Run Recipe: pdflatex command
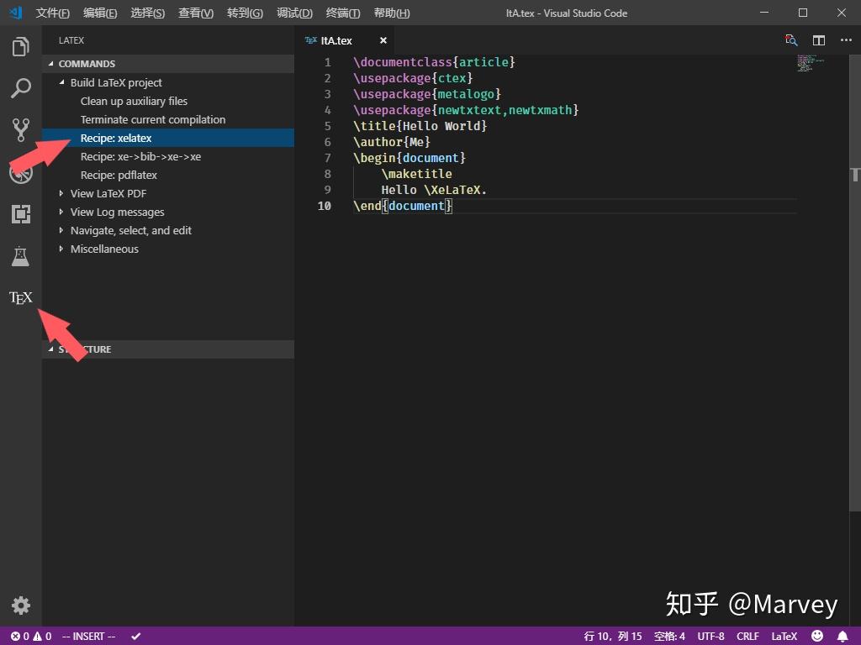The width and height of the screenshot is (861, 645). point(119,175)
